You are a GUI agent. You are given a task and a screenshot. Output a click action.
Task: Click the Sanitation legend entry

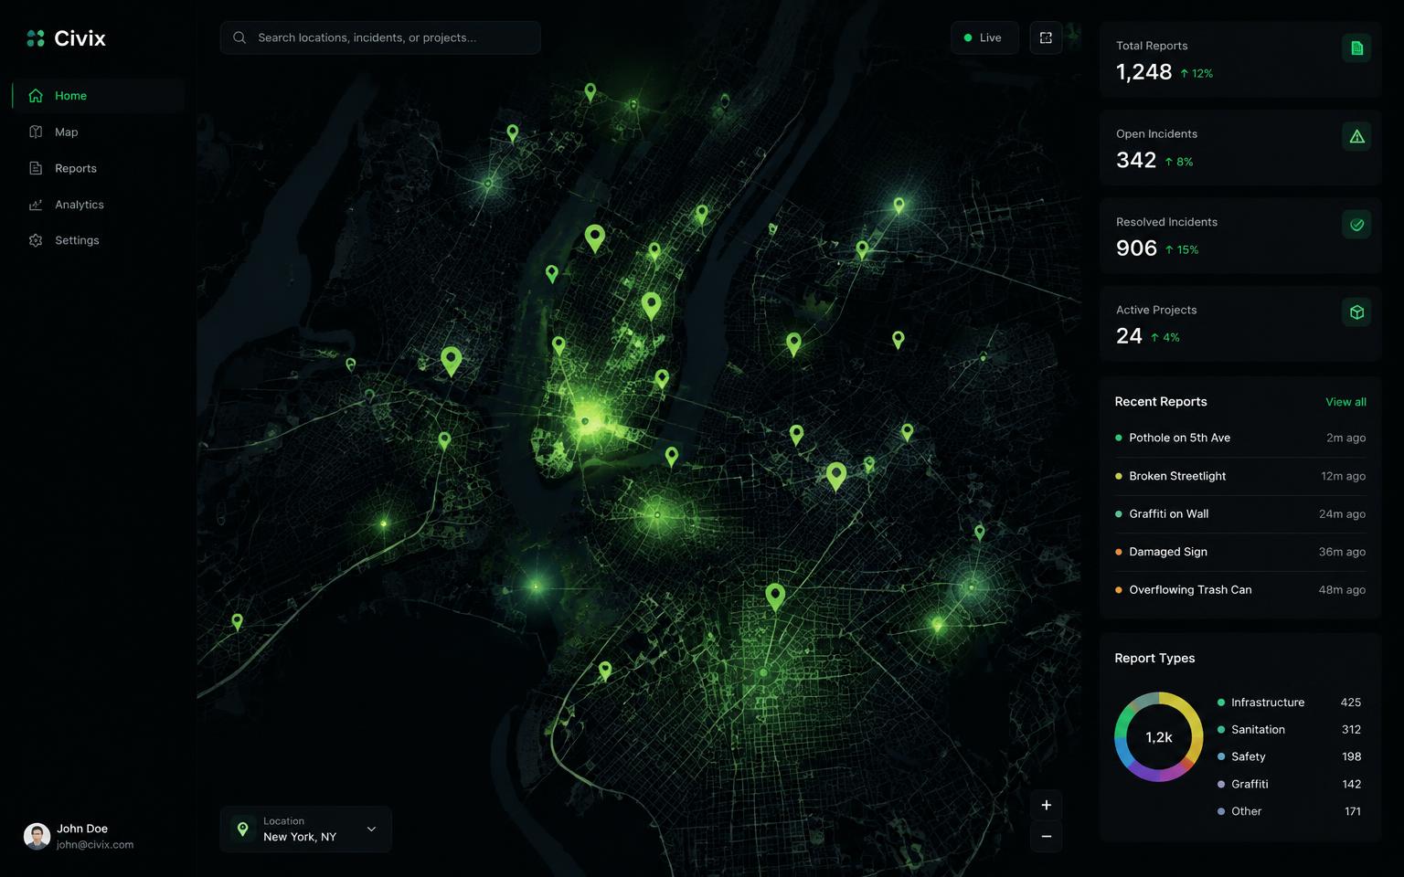(x=1289, y=730)
